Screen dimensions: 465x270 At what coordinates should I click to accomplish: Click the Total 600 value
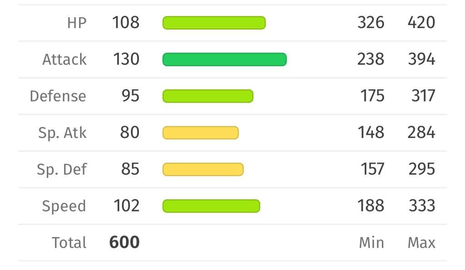(124, 242)
